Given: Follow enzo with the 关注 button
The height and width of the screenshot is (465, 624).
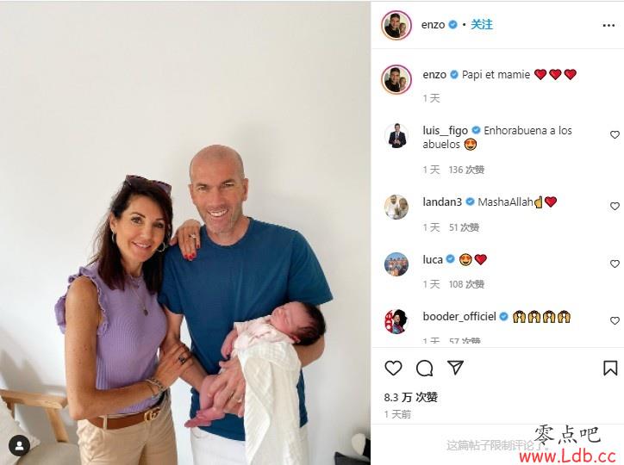Looking at the screenshot, I should 482,25.
